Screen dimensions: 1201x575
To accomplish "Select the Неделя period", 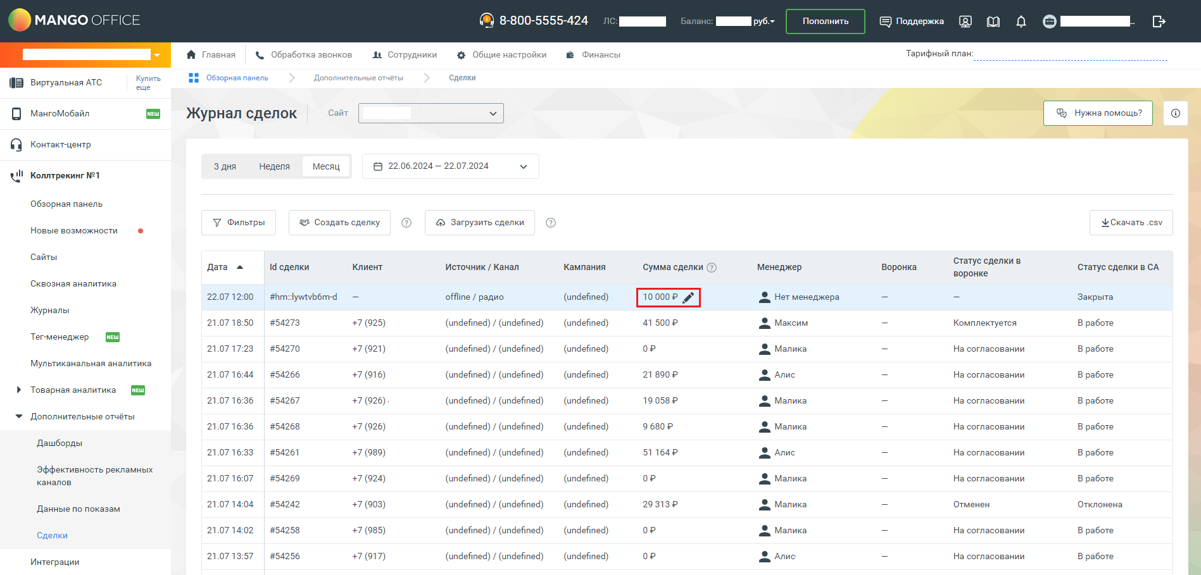I will (x=274, y=166).
